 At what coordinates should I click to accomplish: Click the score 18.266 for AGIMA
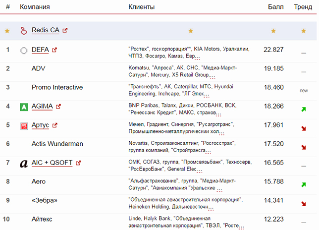273,106
